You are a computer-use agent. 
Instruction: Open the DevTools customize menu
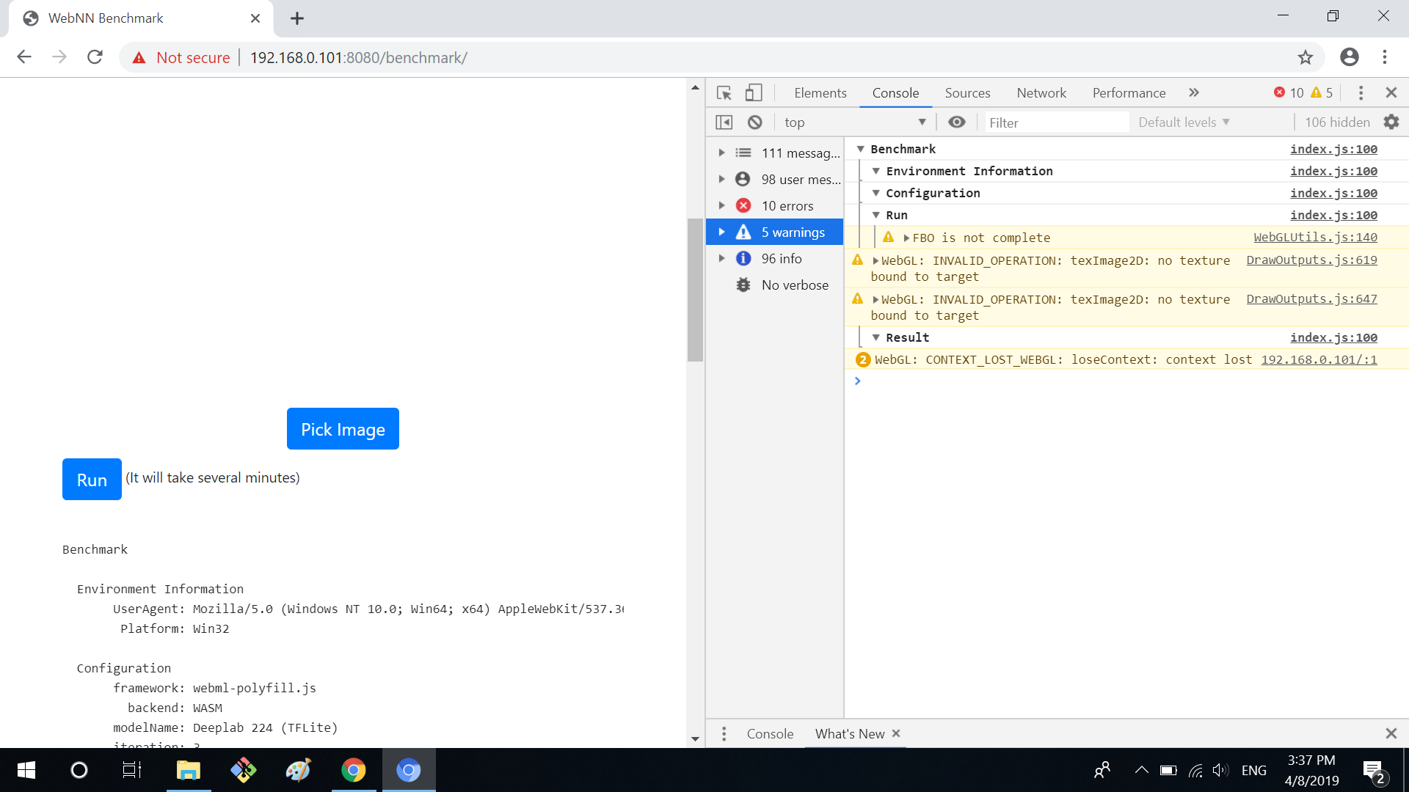pos(1361,92)
